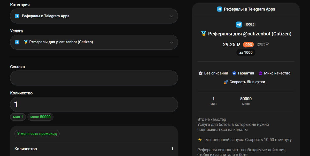
Task: Click the Telegram icon above the service title
Action: (x=239, y=24)
